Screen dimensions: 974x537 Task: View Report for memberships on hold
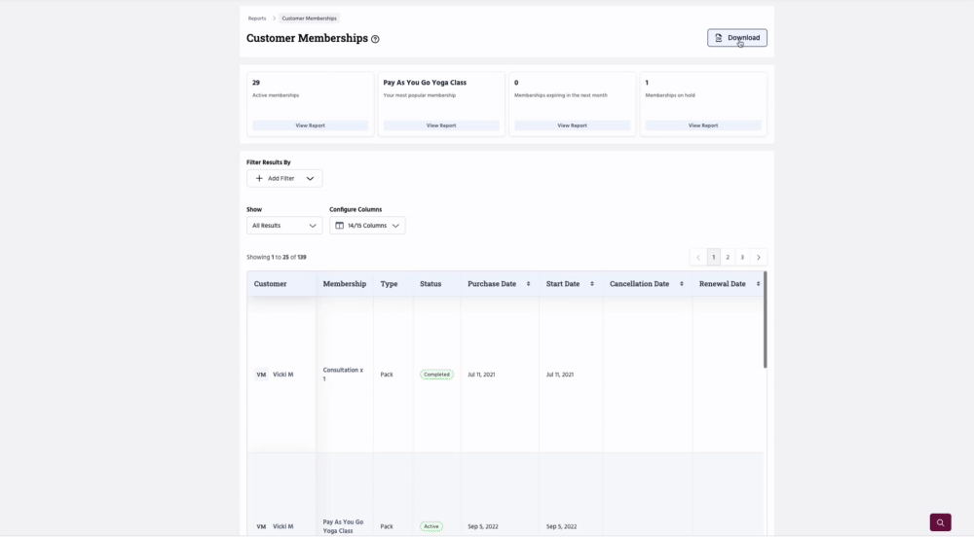pos(703,125)
